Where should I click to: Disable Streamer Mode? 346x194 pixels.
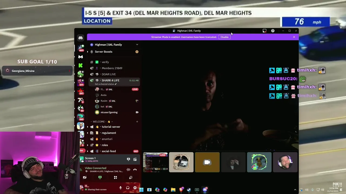(x=224, y=37)
